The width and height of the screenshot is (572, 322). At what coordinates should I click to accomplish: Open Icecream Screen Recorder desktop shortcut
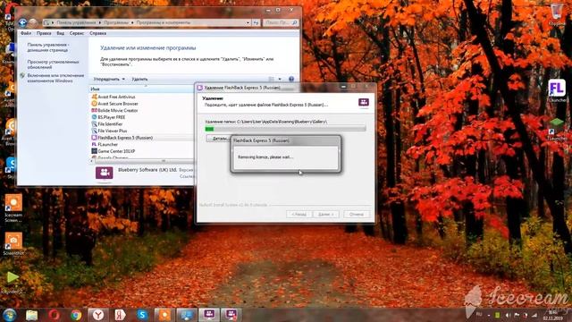pos(13,208)
